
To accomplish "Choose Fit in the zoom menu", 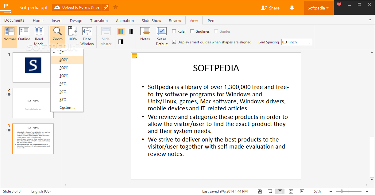I will [x=67, y=52].
